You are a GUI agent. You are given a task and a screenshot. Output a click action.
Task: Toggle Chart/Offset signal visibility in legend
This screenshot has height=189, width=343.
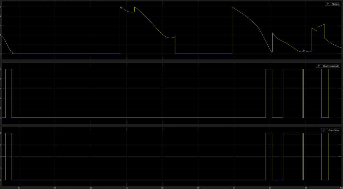[x=334, y=130]
